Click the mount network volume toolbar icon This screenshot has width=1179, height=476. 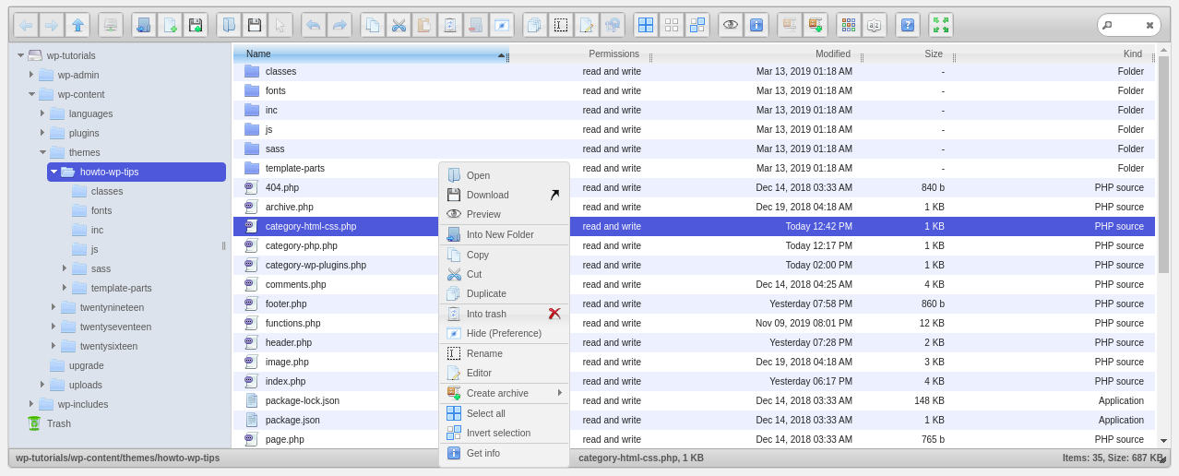(x=111, y=25)
